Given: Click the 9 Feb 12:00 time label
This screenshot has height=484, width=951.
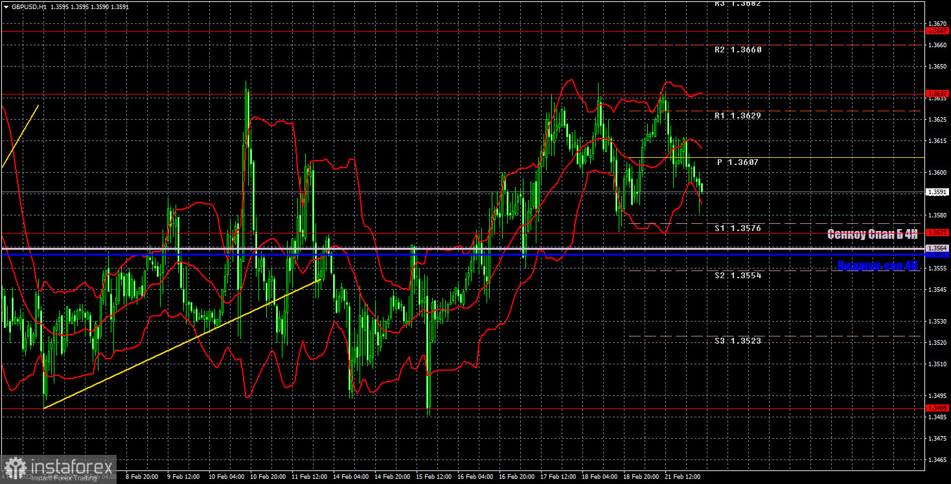Looking at the screenshot, I should 185,478.
